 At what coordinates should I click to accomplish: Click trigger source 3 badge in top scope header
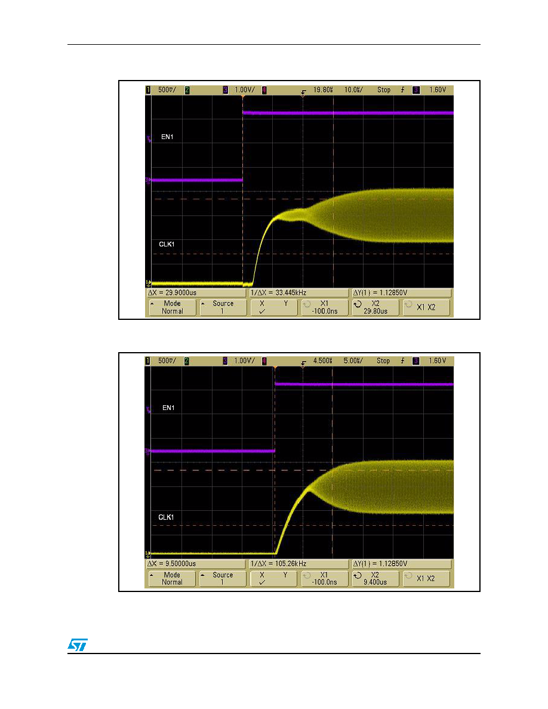click(416, 90)
